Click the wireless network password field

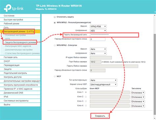pyautogui.click(x=114, y=35)
